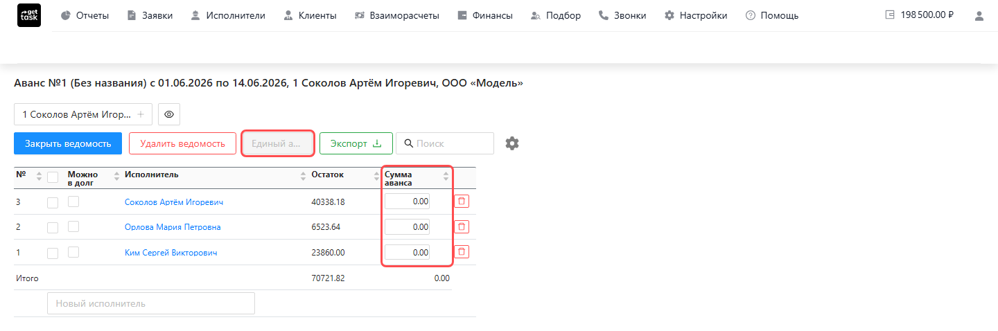The image size is (998, 331).
Task: Click total value 70721.82
Action: click(x=329, y=278)
